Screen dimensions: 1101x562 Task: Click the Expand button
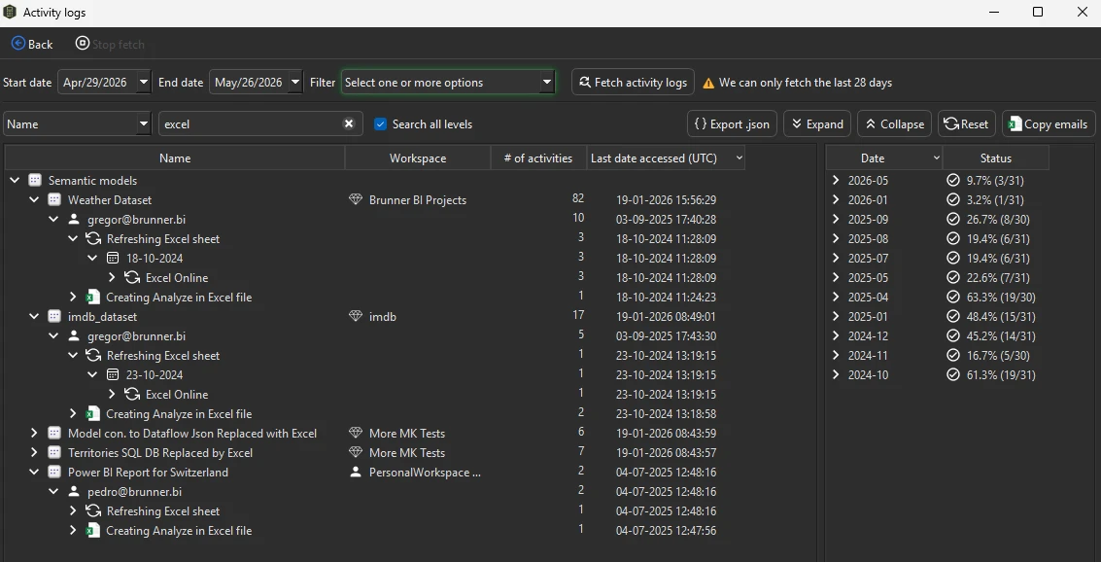(816, 124)
